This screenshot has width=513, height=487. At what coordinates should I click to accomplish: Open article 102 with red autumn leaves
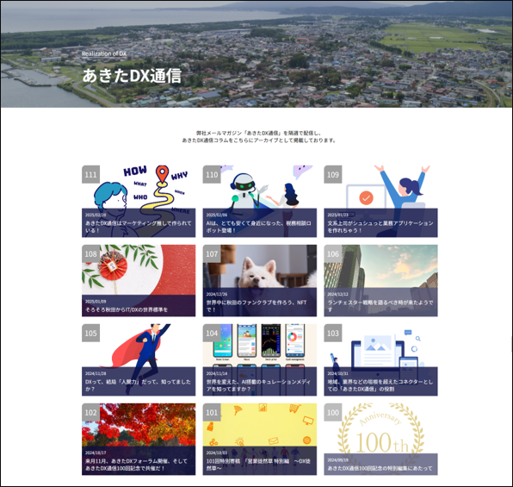[x=139, y=439]
